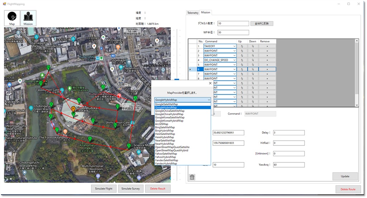Select waypoint marker 16 on map
The height and width of the screenshot is (198, 367).
[48, 68]
